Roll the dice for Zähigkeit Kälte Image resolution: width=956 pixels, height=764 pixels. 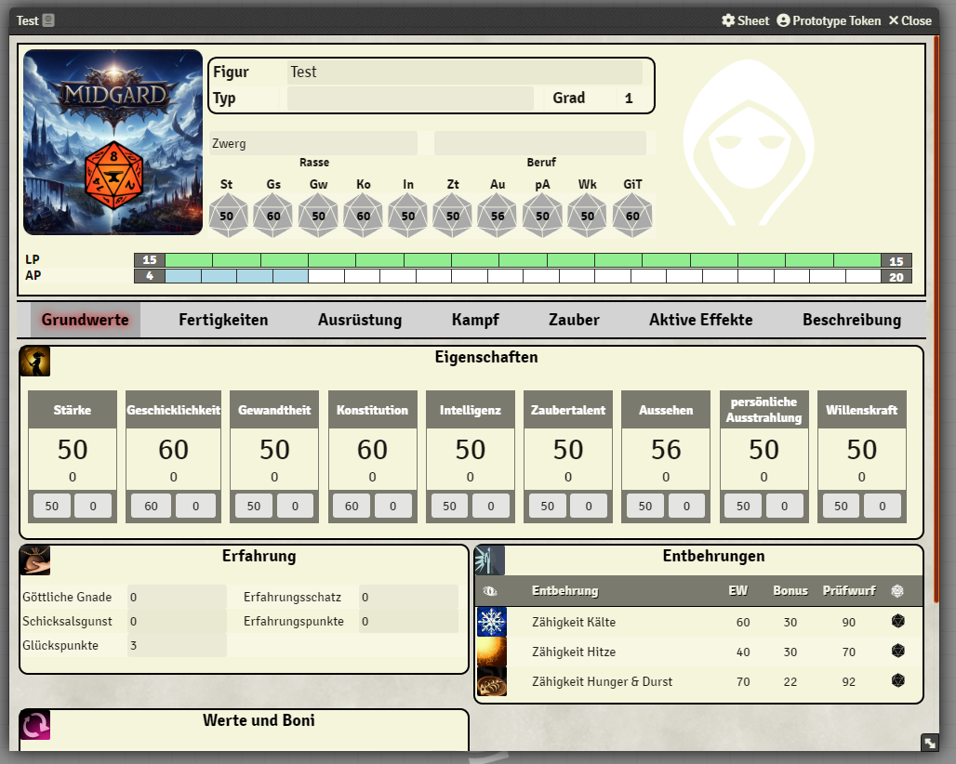897,622
